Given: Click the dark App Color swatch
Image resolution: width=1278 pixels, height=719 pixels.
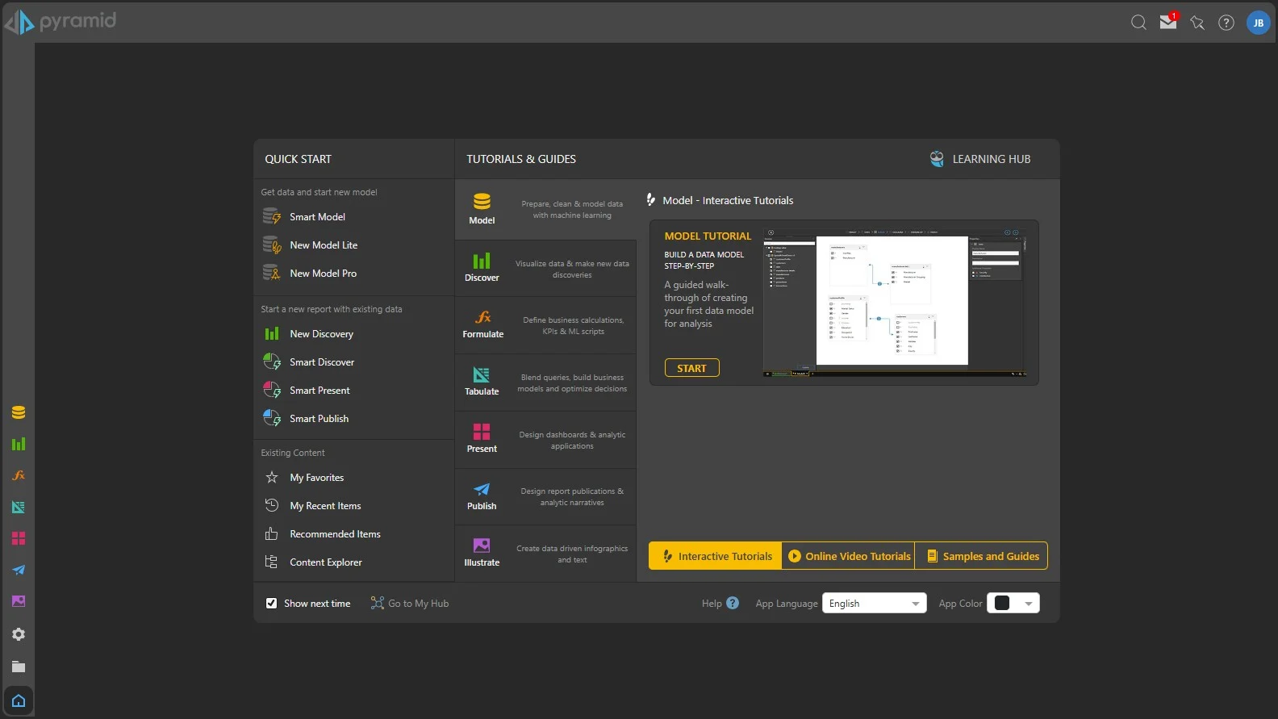Looking at the screenshot, I should point(1002,603).
